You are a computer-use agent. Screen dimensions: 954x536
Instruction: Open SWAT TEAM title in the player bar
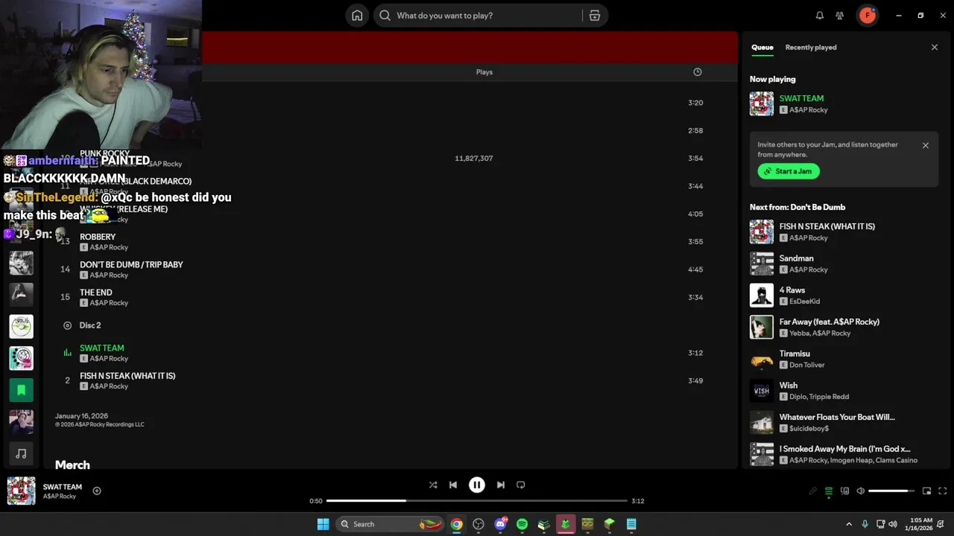pyautogui.click(x=63, y=487)
